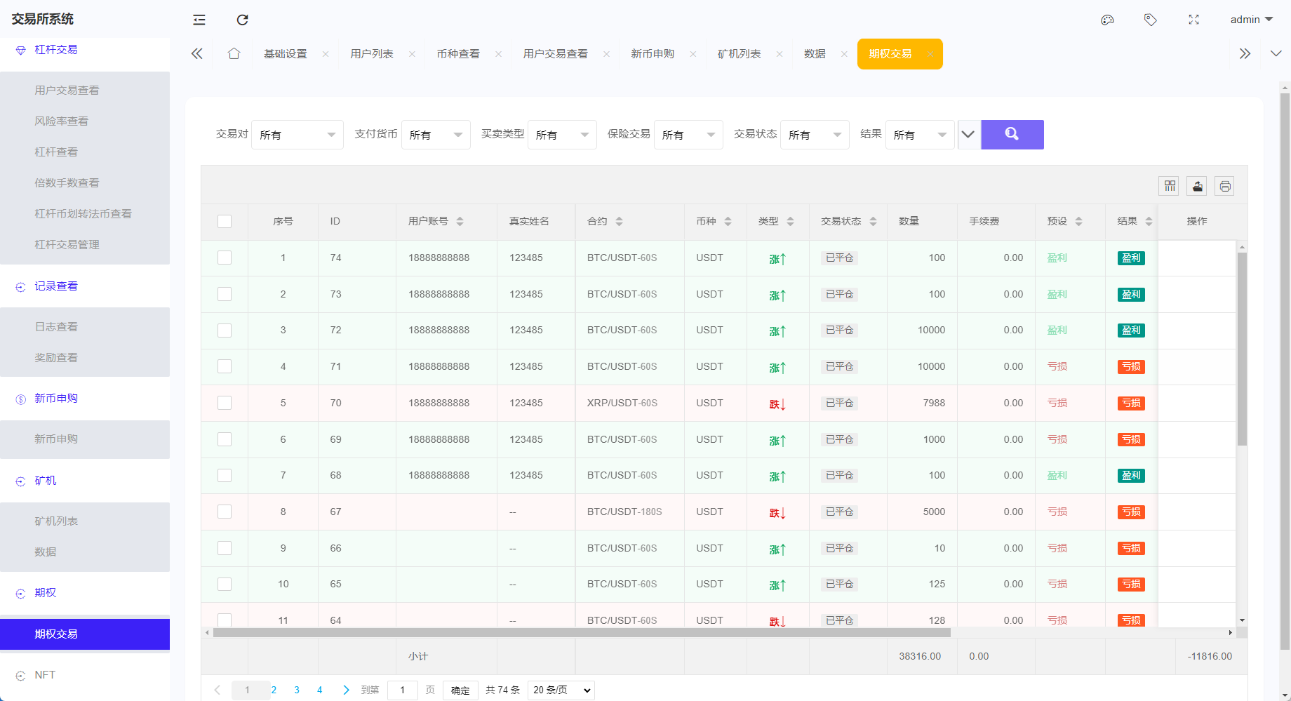Sort by 交易状态 column arrows
Viewport: 1291px width, 701px height.
click(873, 222)
